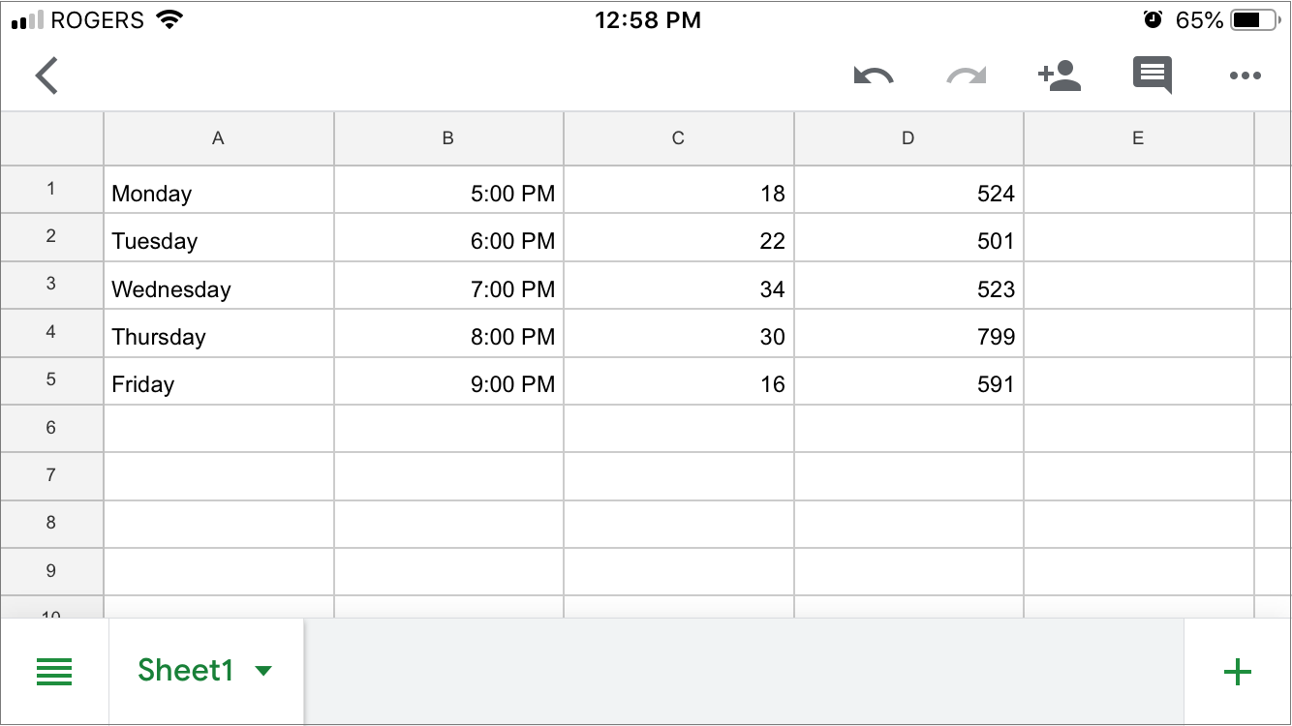Open the comments icon
This screenshot has height=726, width=1292.
tap(1152, 76)
